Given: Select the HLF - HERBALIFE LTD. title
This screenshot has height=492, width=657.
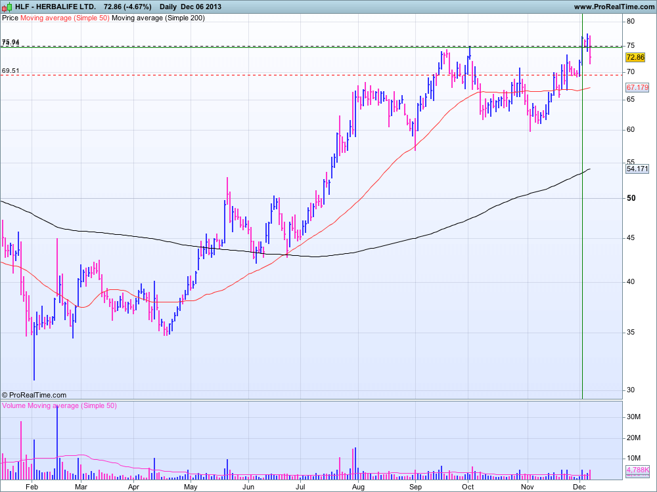Looking at the screenshot, I should (55, 7).
